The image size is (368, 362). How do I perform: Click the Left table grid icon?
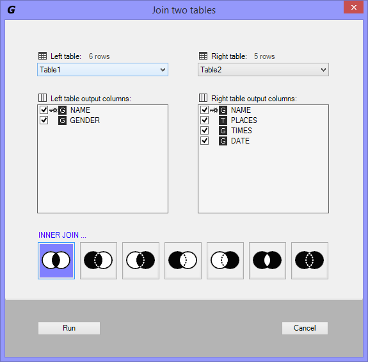point(42,56)
